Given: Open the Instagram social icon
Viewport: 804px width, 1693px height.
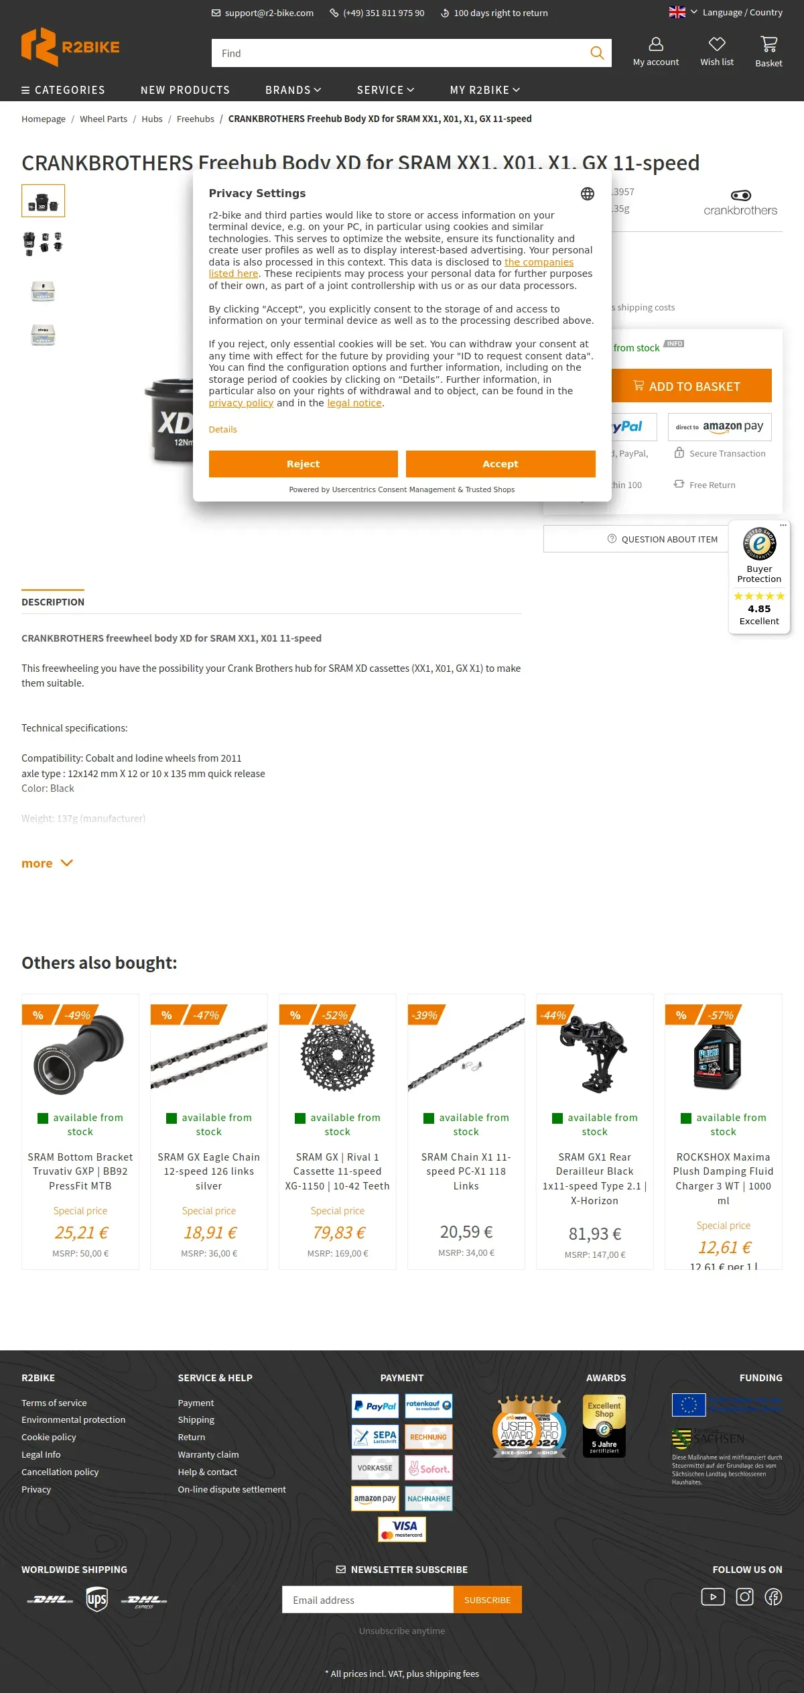Looking at the screenshot, I should coord(745,1597).
